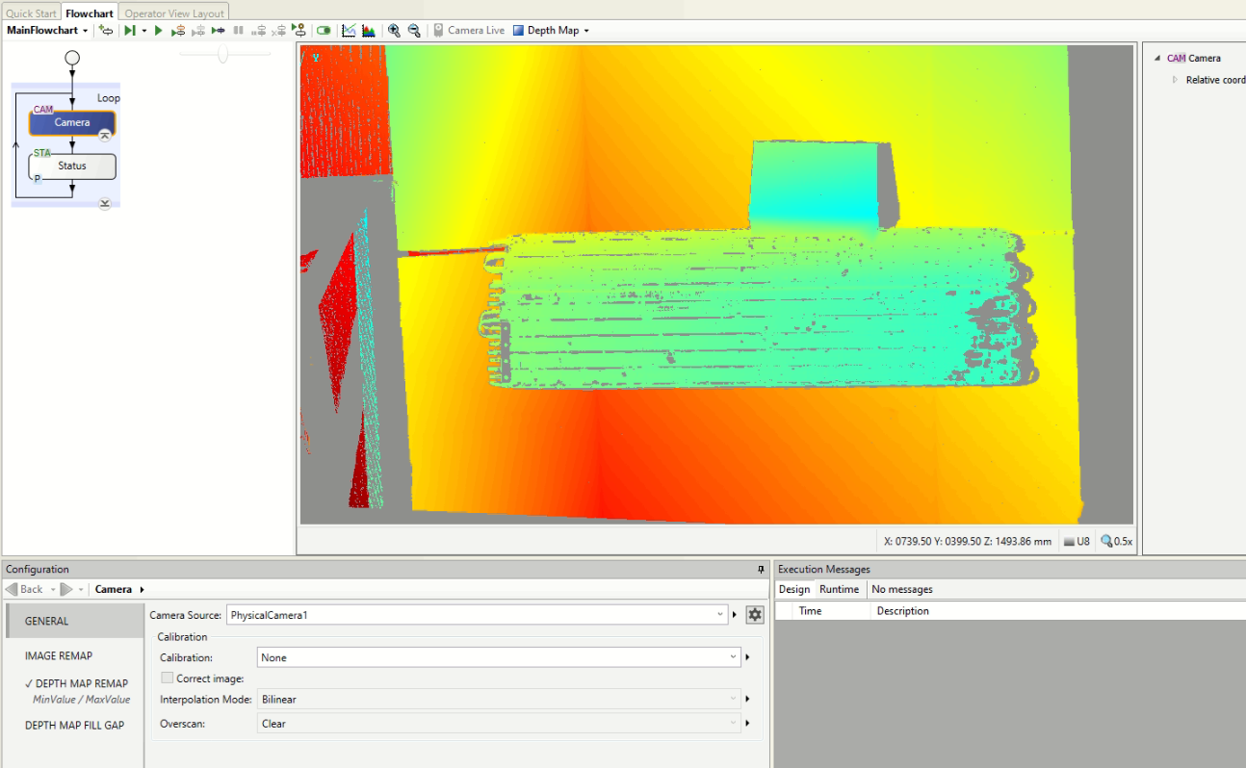Zoom into the depth map image
Screen dimensions: 1246x768
(394, 30)
